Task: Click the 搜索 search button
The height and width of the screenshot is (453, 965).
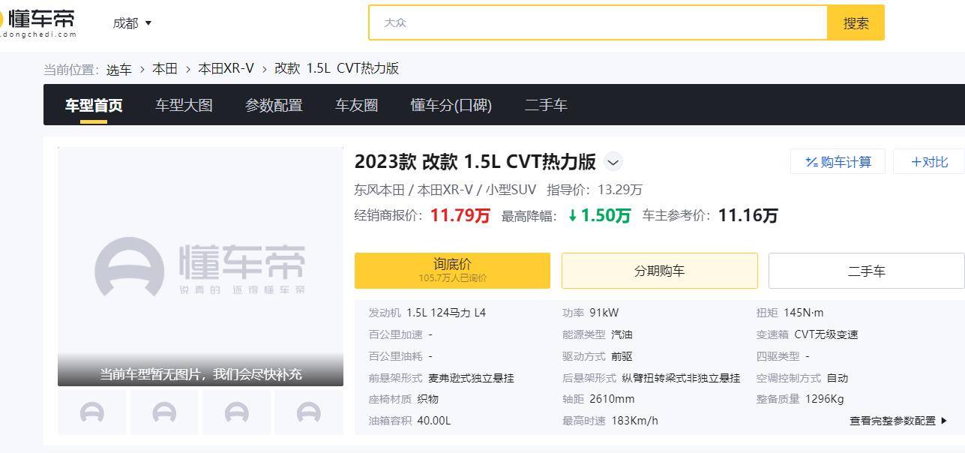Action: coord(856,22)
